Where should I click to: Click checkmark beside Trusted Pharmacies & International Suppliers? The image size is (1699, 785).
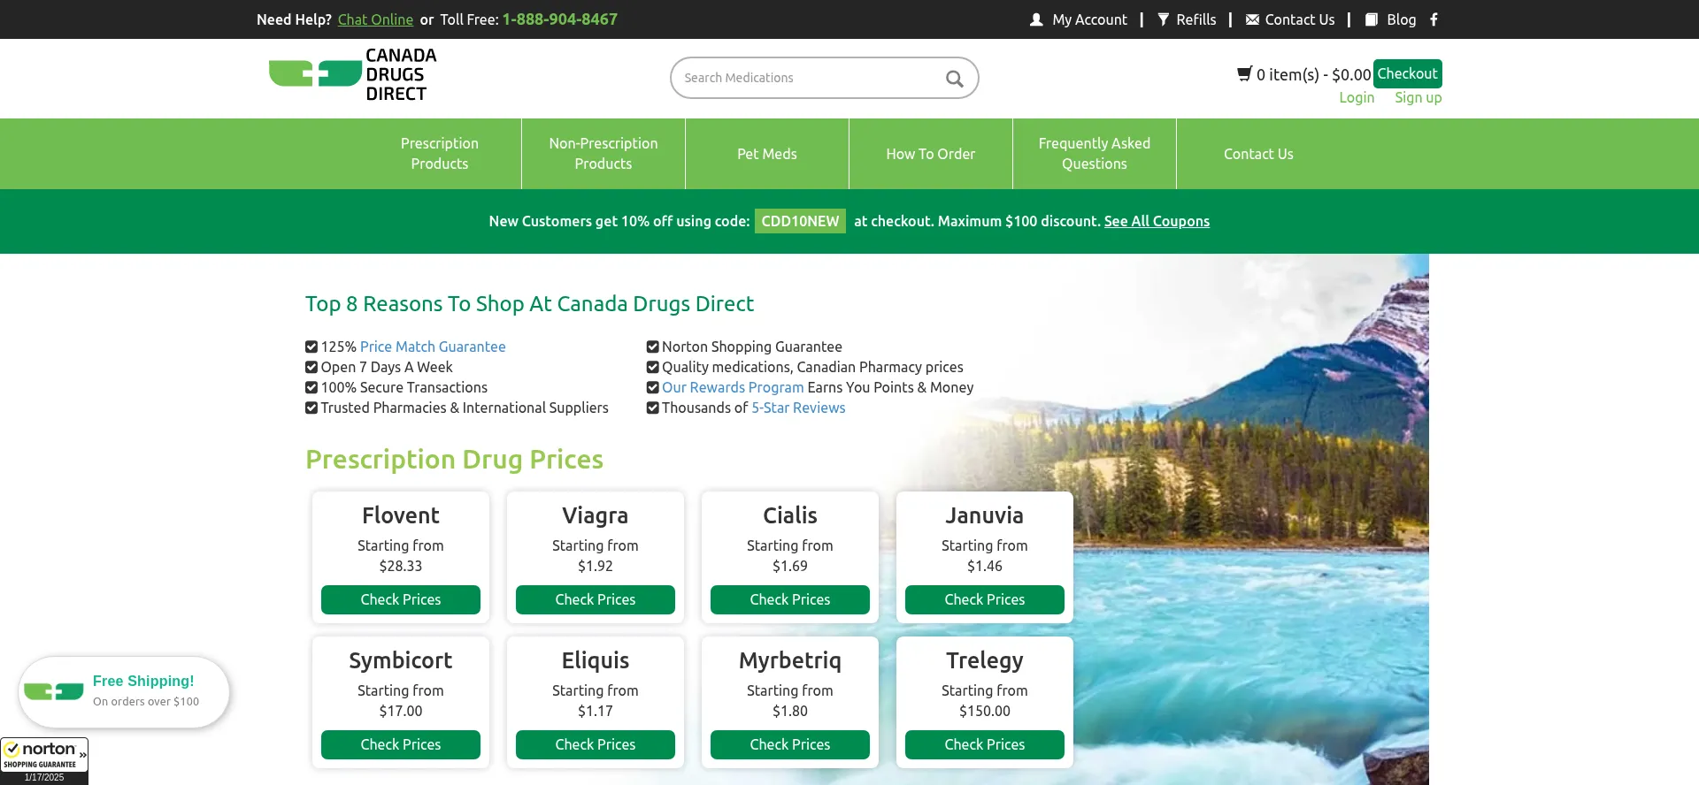point(311,408)
